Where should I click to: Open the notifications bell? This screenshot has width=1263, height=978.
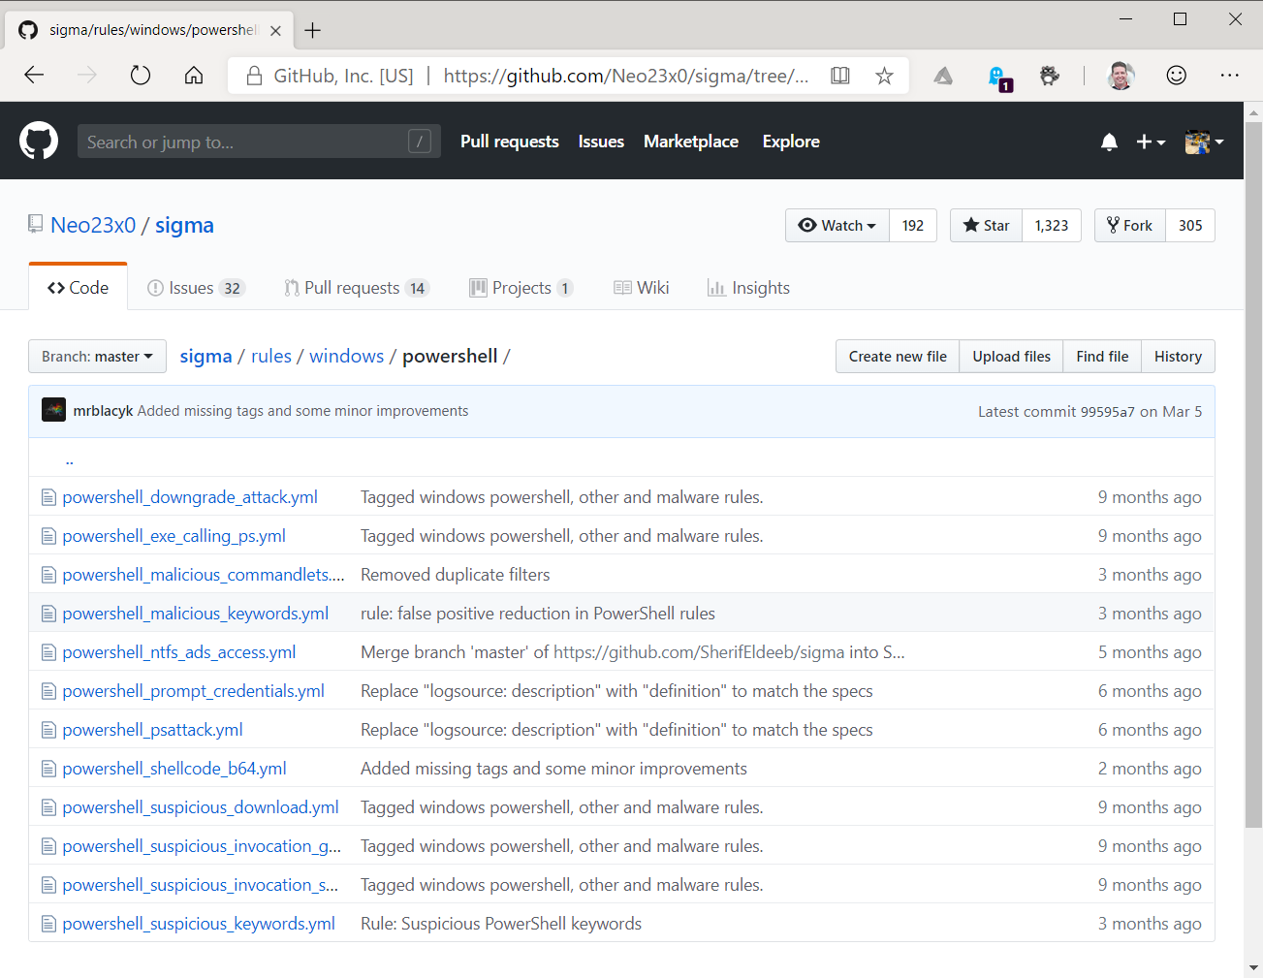pos(1109,142)
